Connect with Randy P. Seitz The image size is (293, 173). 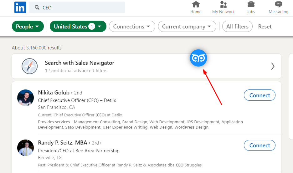(260, 145)
